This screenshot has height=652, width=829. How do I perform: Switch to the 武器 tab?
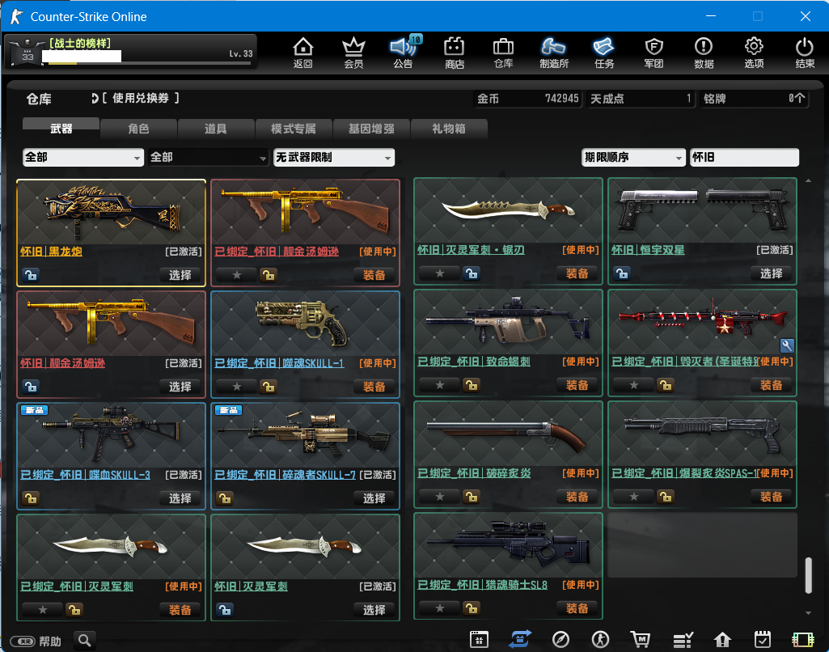click(61, 129)
